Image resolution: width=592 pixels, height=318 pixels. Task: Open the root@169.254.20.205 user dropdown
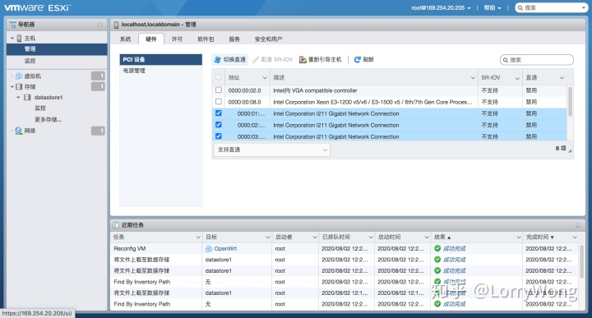tap(441, 8)
